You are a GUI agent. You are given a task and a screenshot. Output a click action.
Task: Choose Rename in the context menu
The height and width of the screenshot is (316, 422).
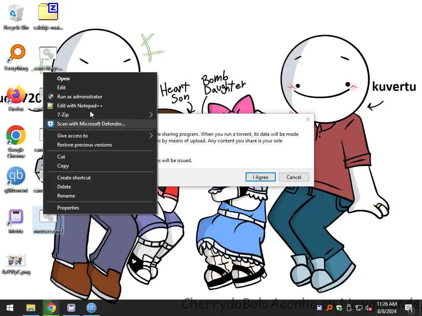click(100, 196)
